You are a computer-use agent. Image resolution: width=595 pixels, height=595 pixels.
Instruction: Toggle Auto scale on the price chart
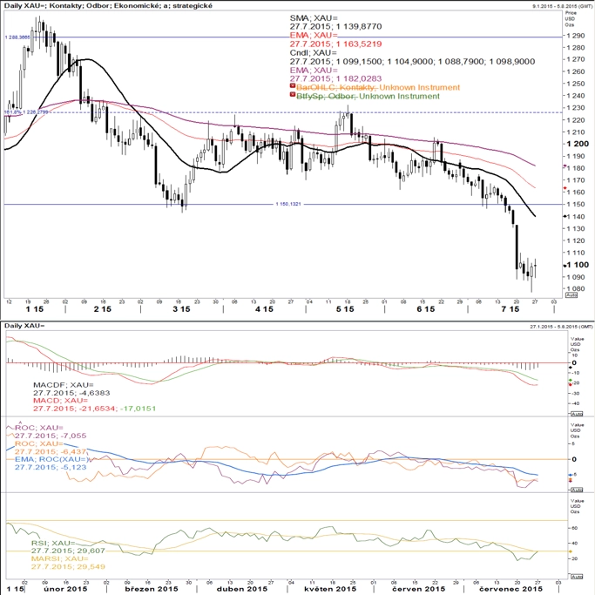pos(571,294)
